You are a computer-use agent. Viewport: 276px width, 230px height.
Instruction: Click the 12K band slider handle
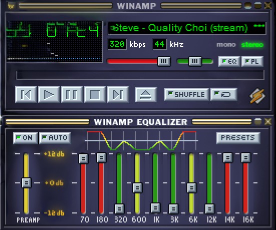(210, 208)
